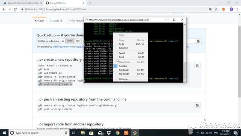The width and height of the screenshot is (241, 136).
Task: Click the browser page vertical scrollbar
Action: (239, 62)
